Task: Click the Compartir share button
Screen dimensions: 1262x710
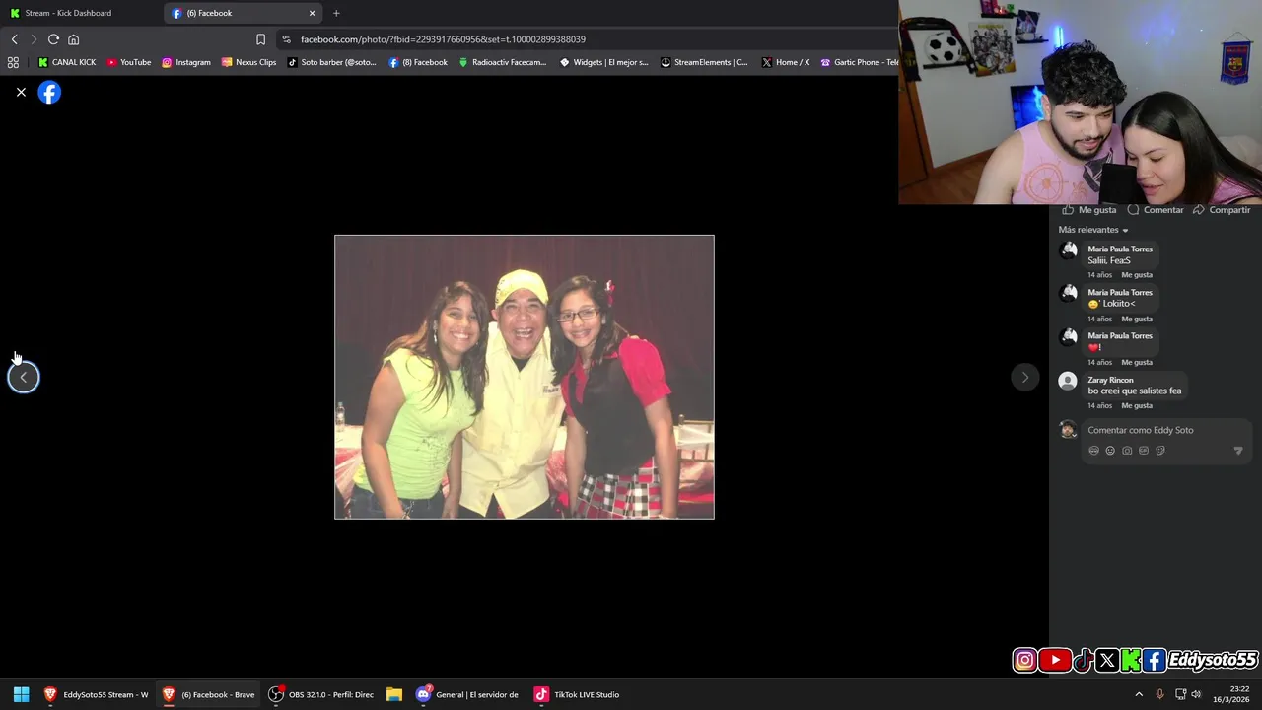Action: (x=1222, y=210)
